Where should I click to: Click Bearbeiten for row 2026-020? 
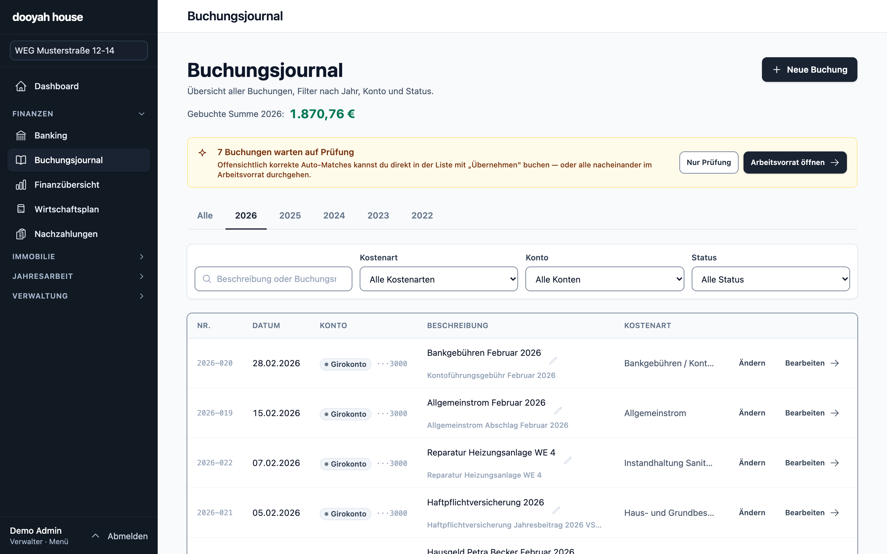(812, 363)
